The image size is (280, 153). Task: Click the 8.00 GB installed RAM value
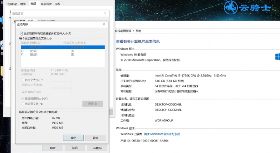[169, 81]
